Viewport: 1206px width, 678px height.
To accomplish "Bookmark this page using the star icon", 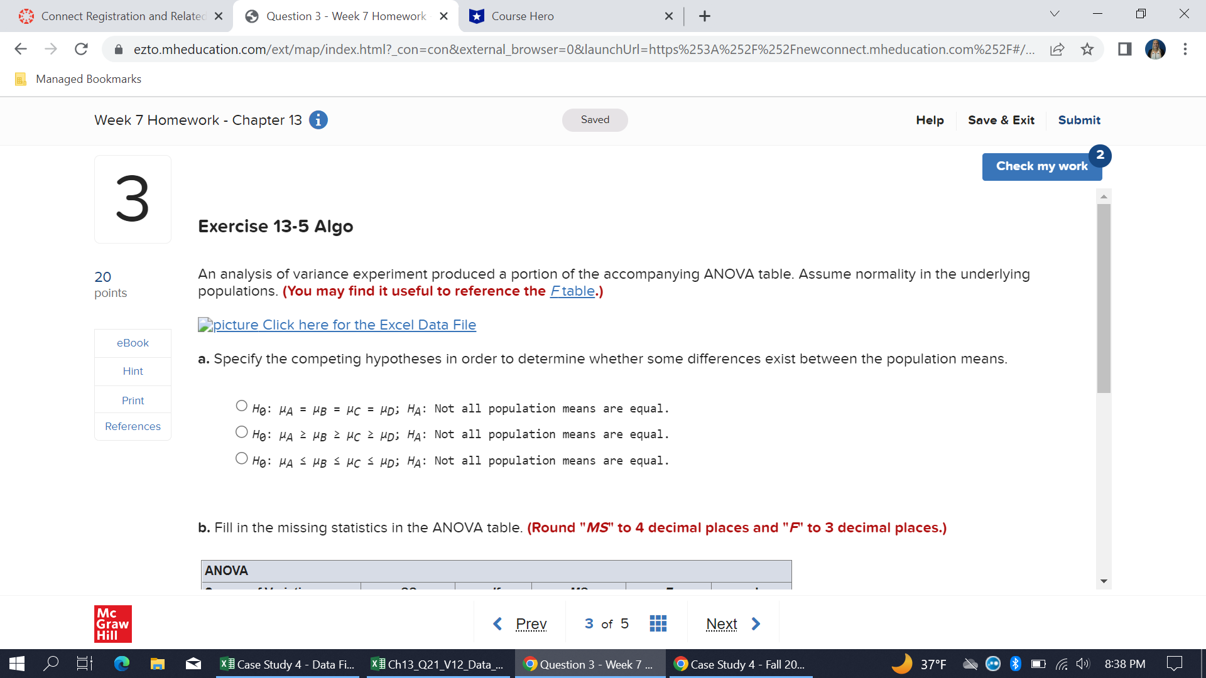I will coord(1087,49).
